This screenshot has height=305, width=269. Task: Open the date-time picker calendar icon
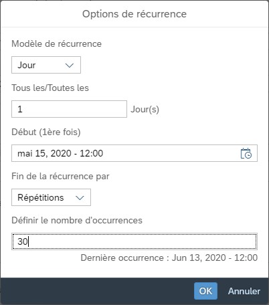click(246, 153)
